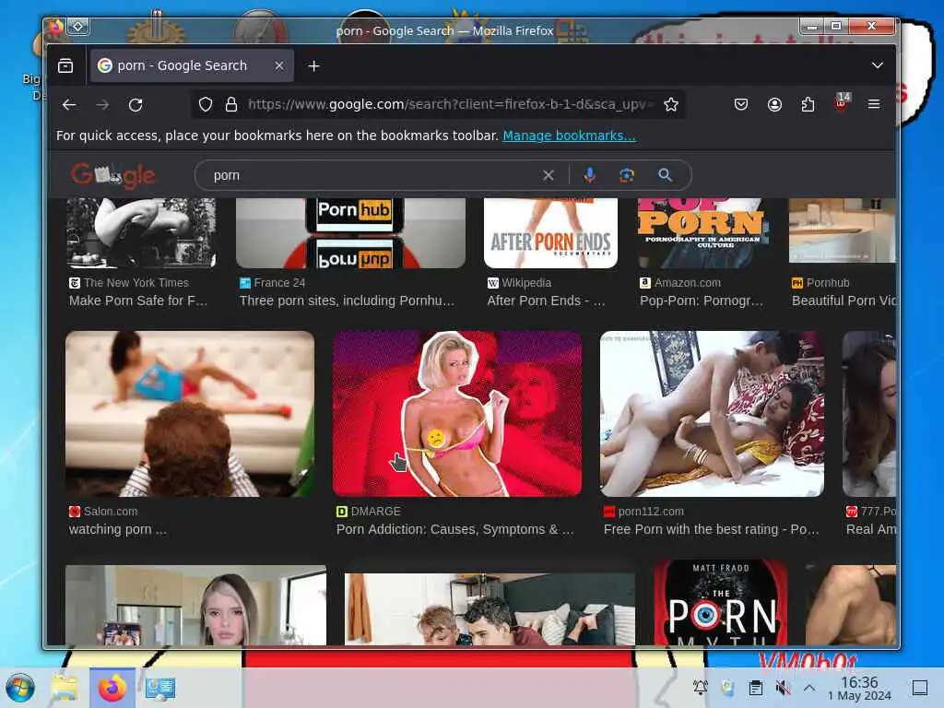Open window menu Firefox icon in titlebar
This screenshot has height=708, width=944.
(x=55, y=27)
